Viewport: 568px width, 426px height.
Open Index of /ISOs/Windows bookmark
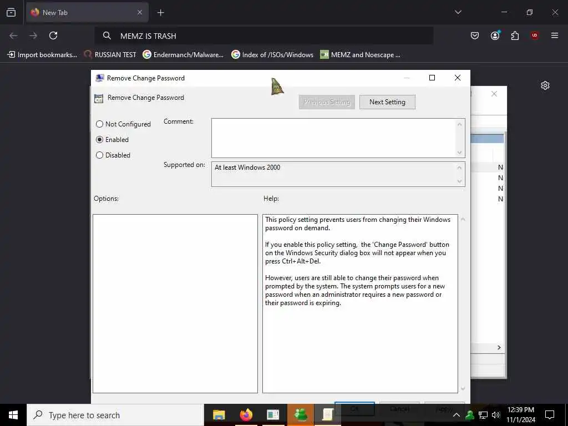click(x=272, y=55)
